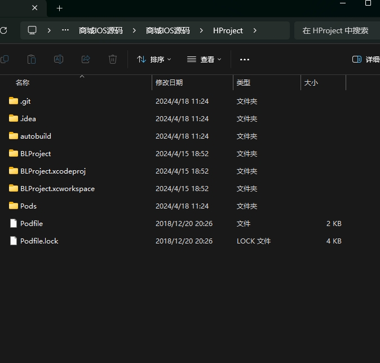Open the 排序 sort dropdown
Screen dimensions: 380x363
[154, 59]
